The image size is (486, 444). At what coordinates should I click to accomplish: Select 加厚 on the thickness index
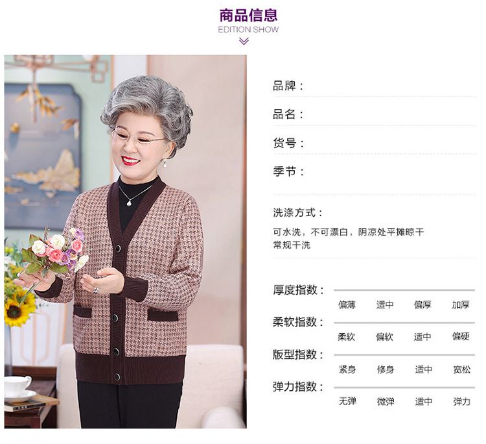coord(461,304)
